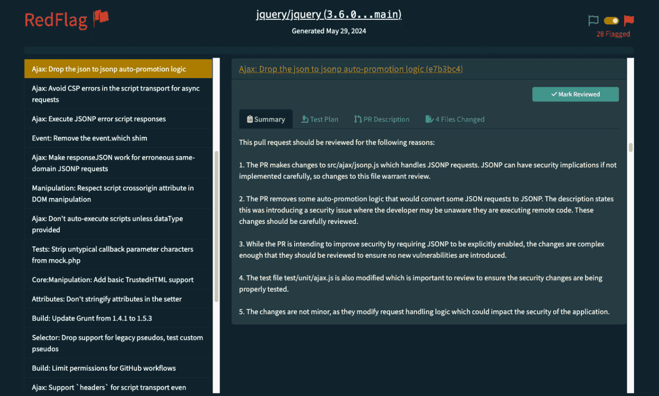Click the Test Plan microscope icon
This screenshot has width=659, height=396.
(305, 119)
